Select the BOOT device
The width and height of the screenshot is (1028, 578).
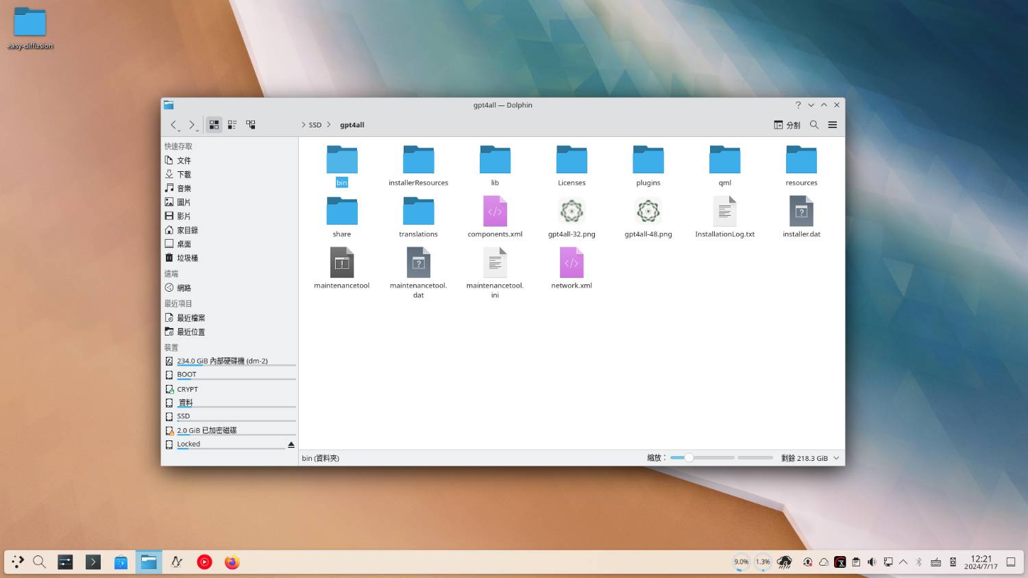coord(230,375)
